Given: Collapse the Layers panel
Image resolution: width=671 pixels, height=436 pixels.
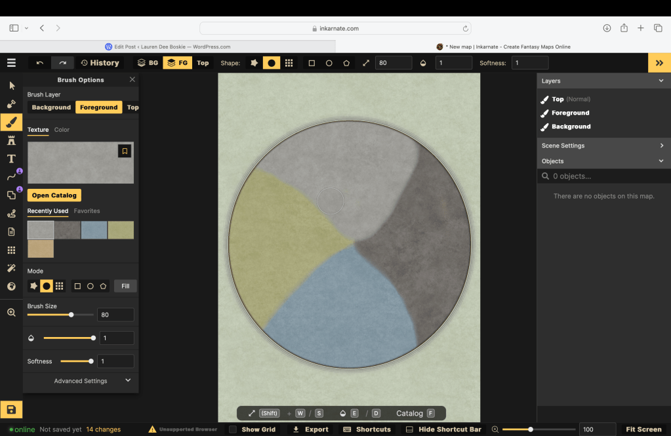Looking at the screenshot, I should 661,81.
